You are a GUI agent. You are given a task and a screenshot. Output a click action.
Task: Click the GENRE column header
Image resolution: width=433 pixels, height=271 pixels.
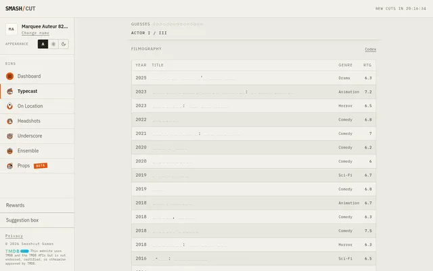pyautogui.click(x=345, y=65)
